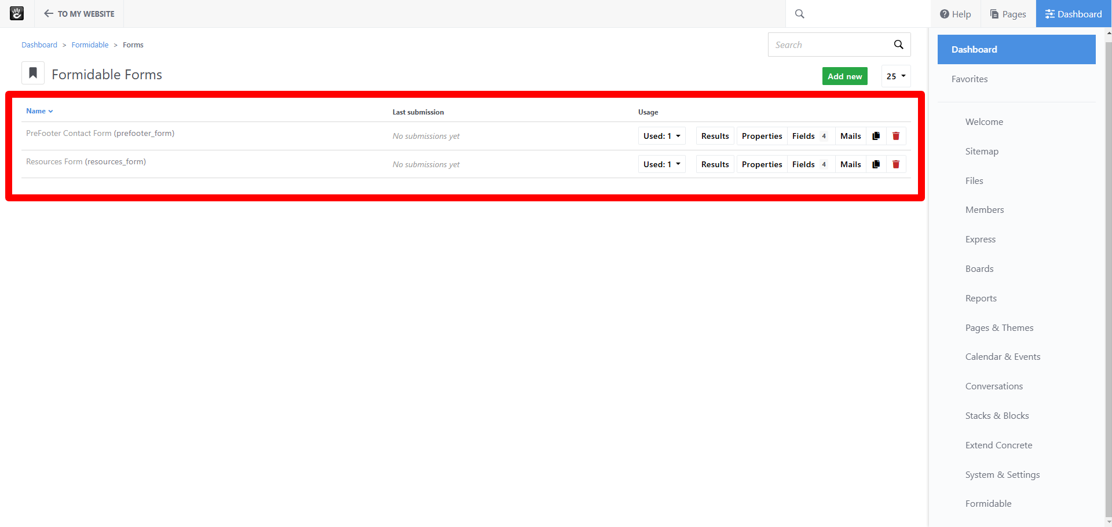Open the Pages panel

pos(1008,14)
